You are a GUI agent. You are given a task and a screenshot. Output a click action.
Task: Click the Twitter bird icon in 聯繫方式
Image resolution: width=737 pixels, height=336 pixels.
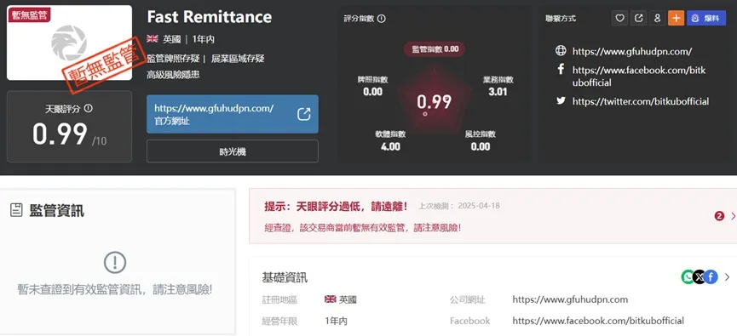pos(561,100)
